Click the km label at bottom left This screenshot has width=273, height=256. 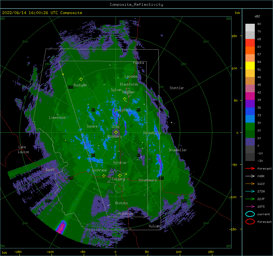(x=5, y=253)
